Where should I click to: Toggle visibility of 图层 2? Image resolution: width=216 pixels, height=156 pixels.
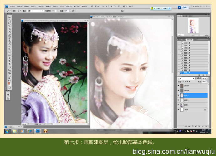(179, 100)
